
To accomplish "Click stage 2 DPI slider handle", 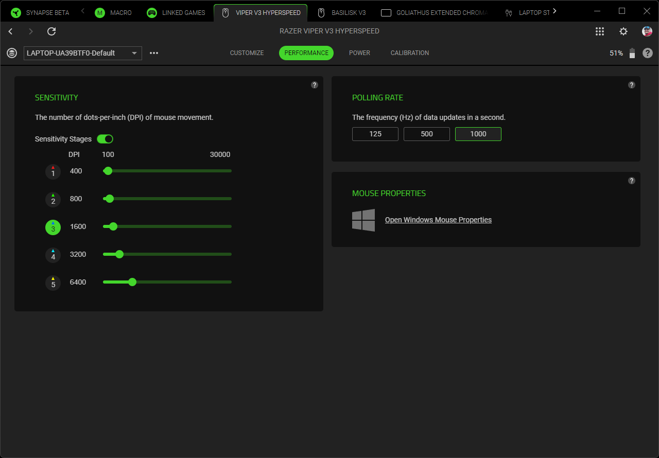I will [x=109, y=199].
